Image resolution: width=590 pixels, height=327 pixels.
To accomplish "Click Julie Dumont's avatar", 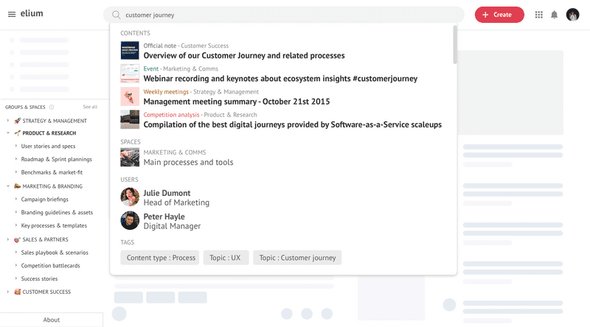I will coord(130,197).
